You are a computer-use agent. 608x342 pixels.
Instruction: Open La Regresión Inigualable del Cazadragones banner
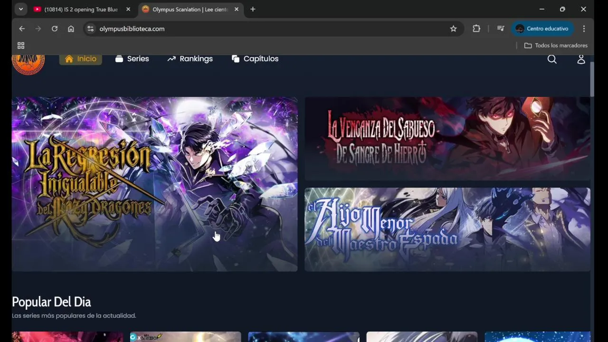(x=155, y=184)
